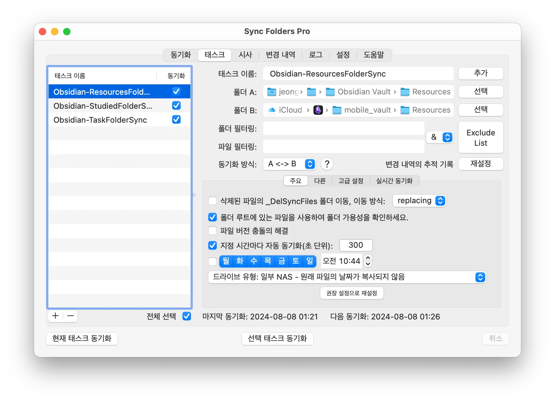Toggle 월 (Monday) day button
This screenshot has height=402, width=555.
pos(226,261)
